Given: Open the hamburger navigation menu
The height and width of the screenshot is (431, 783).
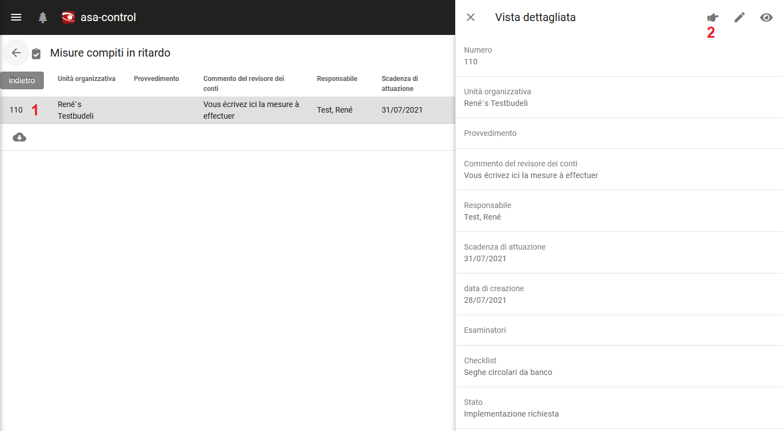Looking at the screenshot, I should click(x=16, y=17).
